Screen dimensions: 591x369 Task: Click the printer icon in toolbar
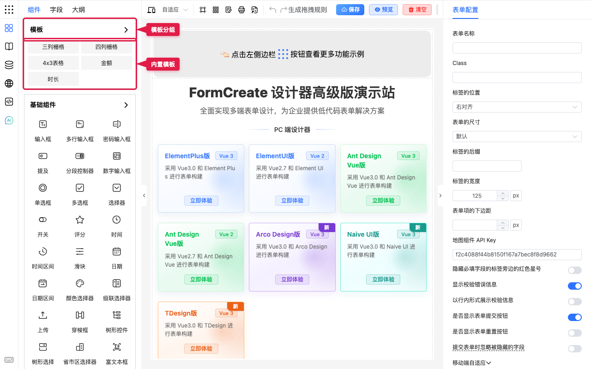(x=241, y=10)
